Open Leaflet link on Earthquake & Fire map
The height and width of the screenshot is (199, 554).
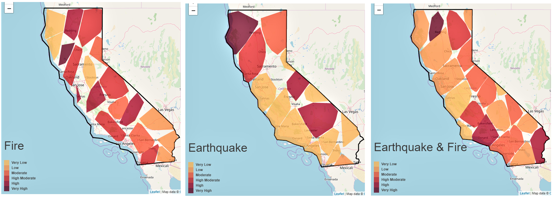coord(525,193)
